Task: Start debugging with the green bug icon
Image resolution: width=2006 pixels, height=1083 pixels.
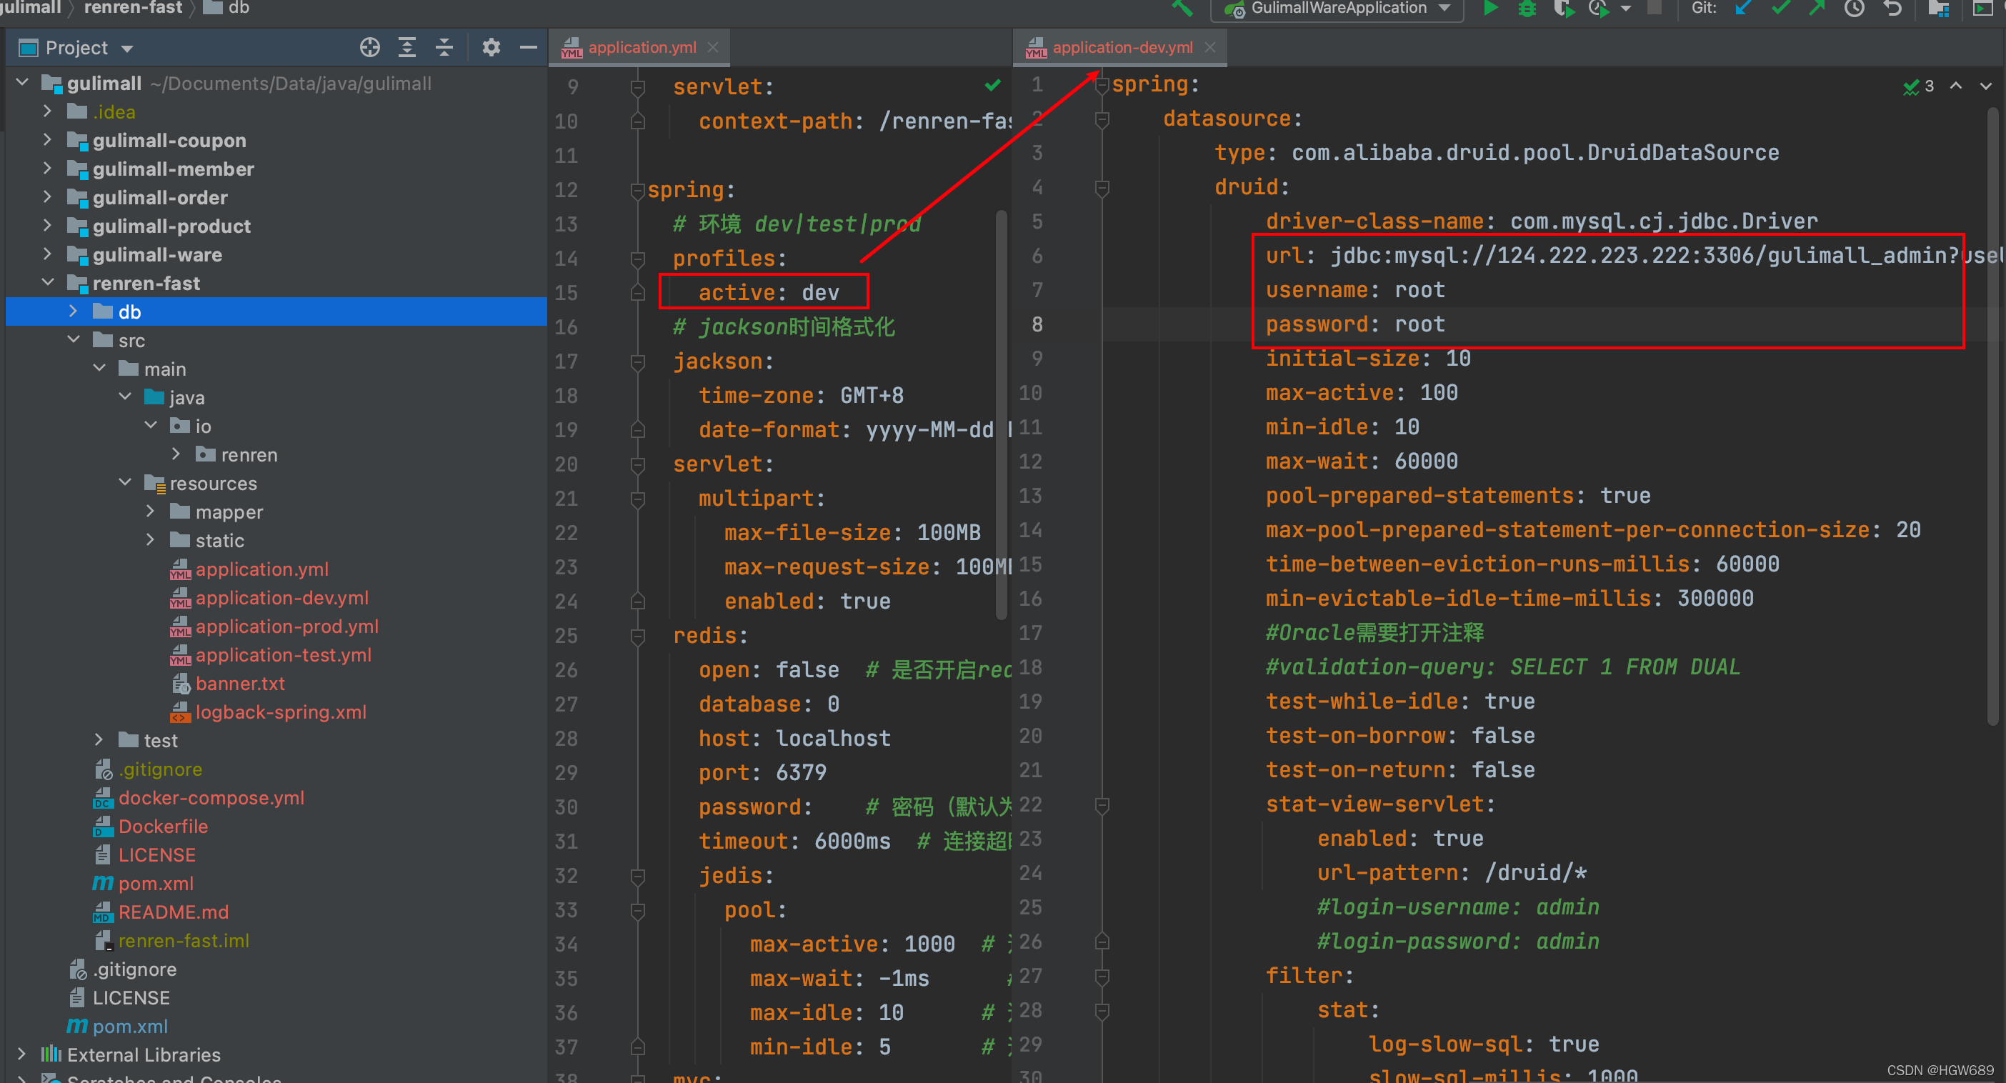Action: [x=1527, y=9]
